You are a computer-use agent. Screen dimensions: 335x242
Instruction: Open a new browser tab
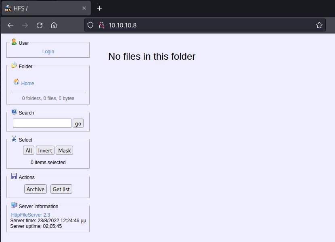pos(100,8)
